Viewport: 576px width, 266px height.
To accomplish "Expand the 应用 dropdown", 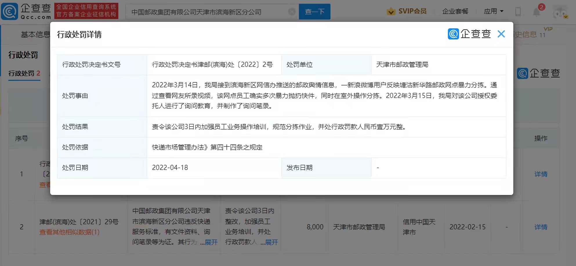I will [493, 11].
